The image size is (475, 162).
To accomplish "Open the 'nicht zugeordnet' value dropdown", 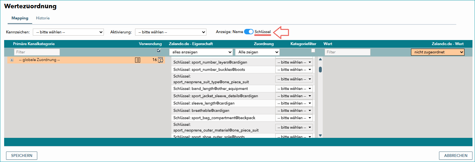I will (438, 52).
